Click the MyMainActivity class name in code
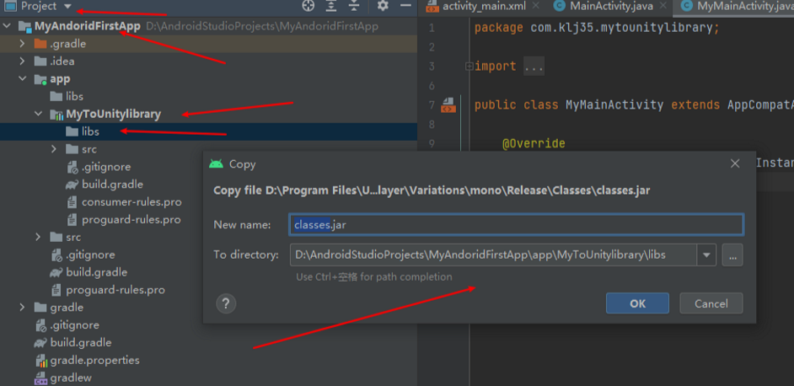The image size is (794, 386). [x=614, y=105]
